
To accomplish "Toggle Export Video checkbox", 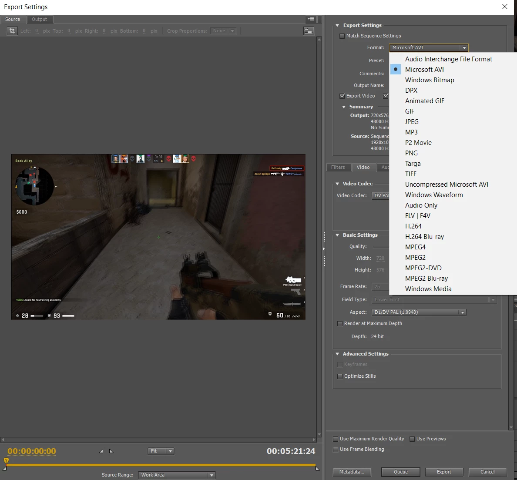I will point(342,96).
